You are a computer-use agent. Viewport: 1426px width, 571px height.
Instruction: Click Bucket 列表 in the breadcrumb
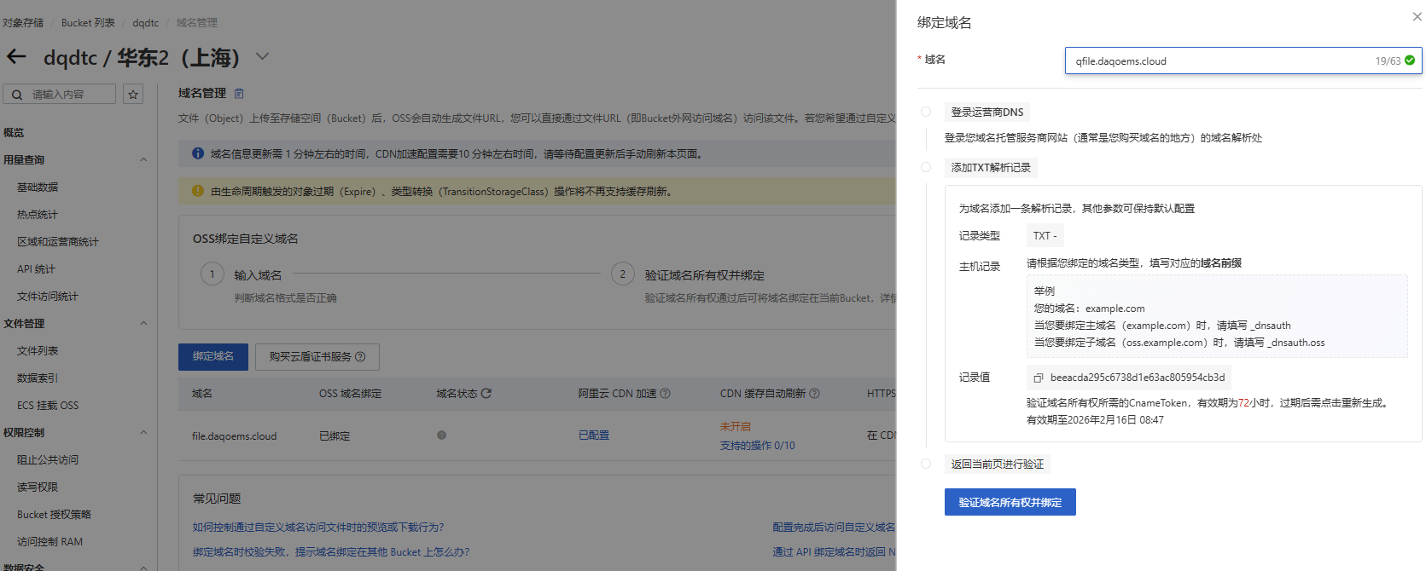(x=88, y=23)
